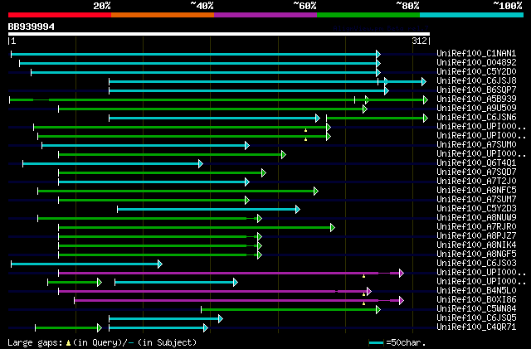The image size is (531, 349).
Task: Click the green alignment bar in A9U509 row
Action: pos(212,109)
